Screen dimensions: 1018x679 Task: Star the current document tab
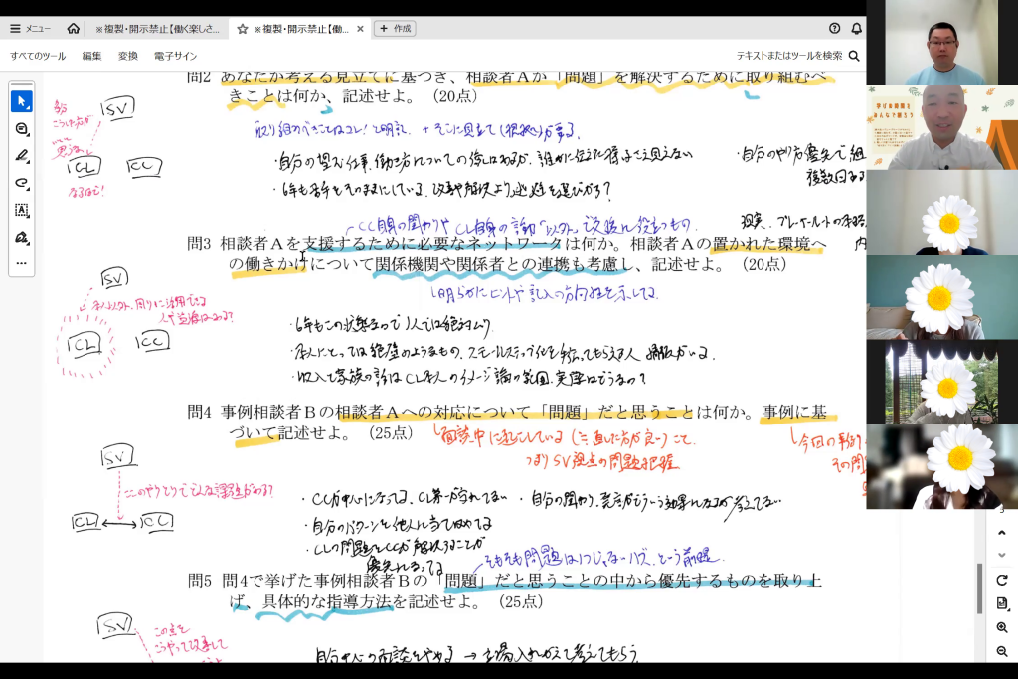tap(243, 29)
